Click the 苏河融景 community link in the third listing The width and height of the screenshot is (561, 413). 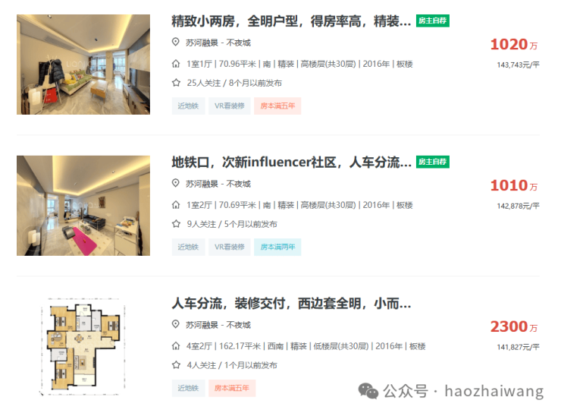pyautogui.click(x=202, y=325)
